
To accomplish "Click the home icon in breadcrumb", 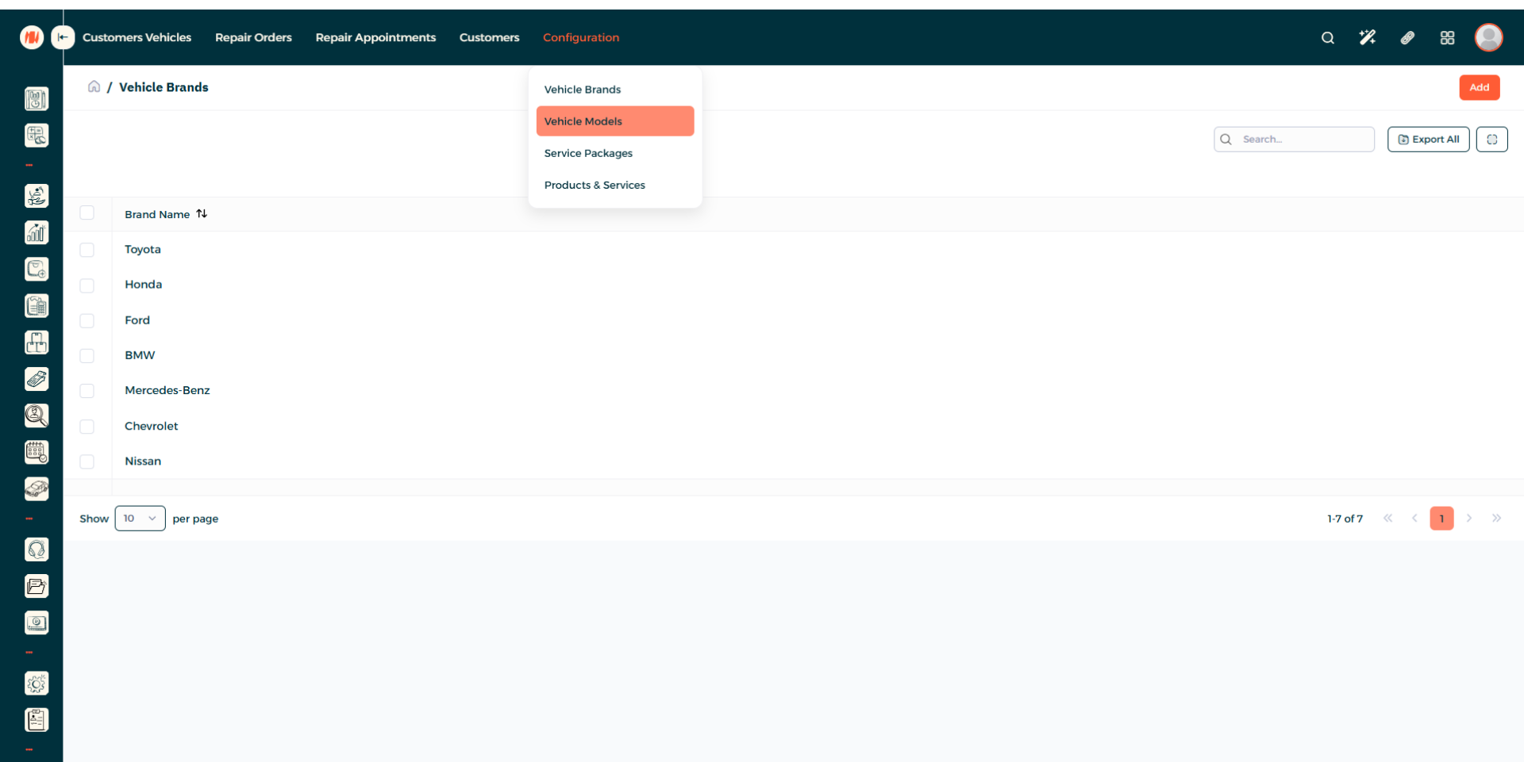I will click(x=94, y=86).
